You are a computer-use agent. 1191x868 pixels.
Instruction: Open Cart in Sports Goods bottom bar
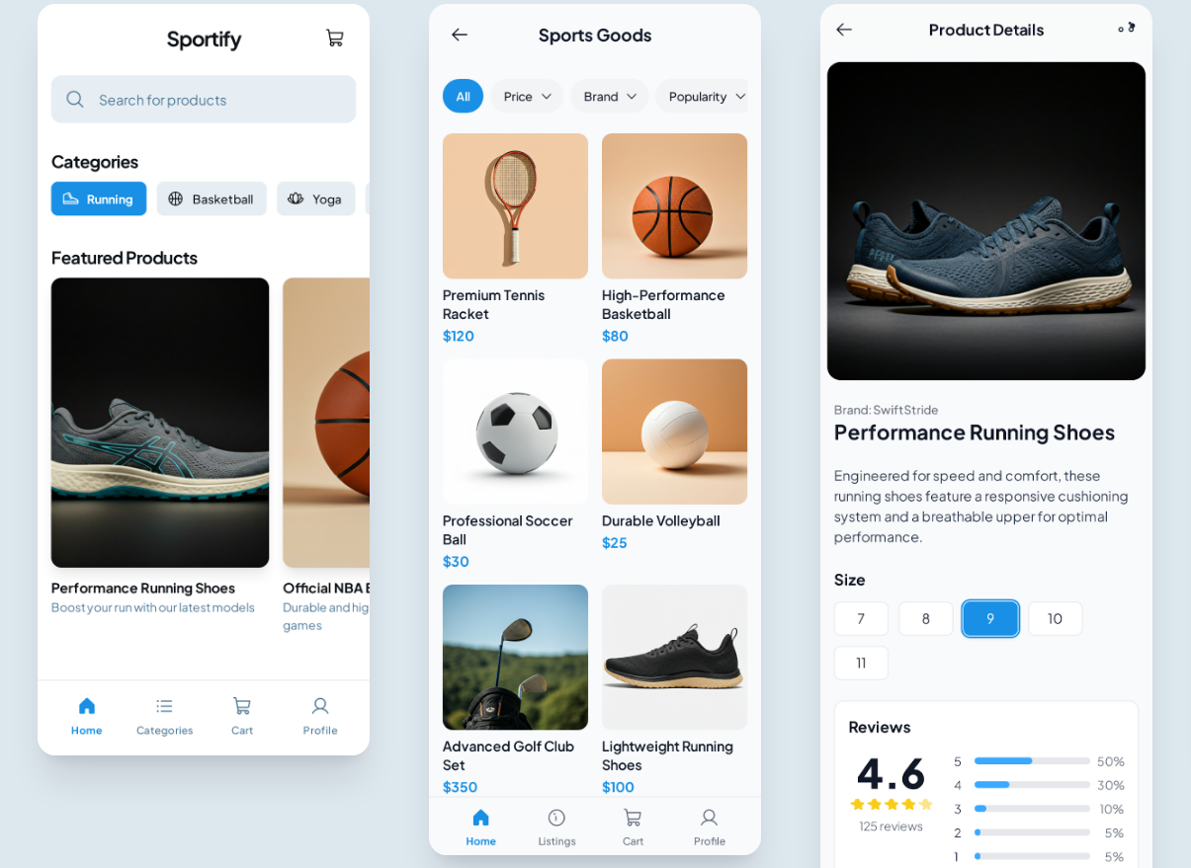[x=633, y=828]
